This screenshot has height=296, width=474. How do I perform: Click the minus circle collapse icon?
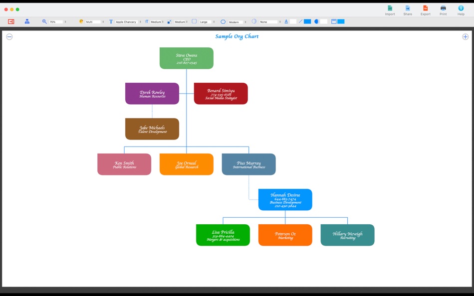click(9, 37)
